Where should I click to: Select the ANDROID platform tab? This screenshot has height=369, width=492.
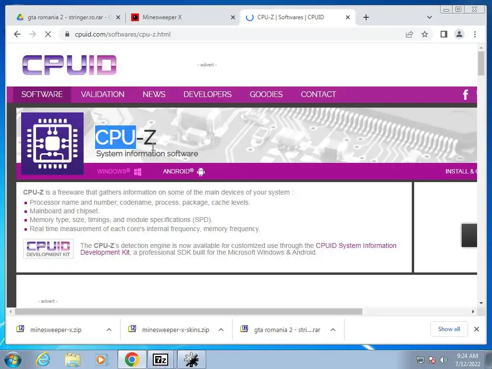[x=184, y=172]
